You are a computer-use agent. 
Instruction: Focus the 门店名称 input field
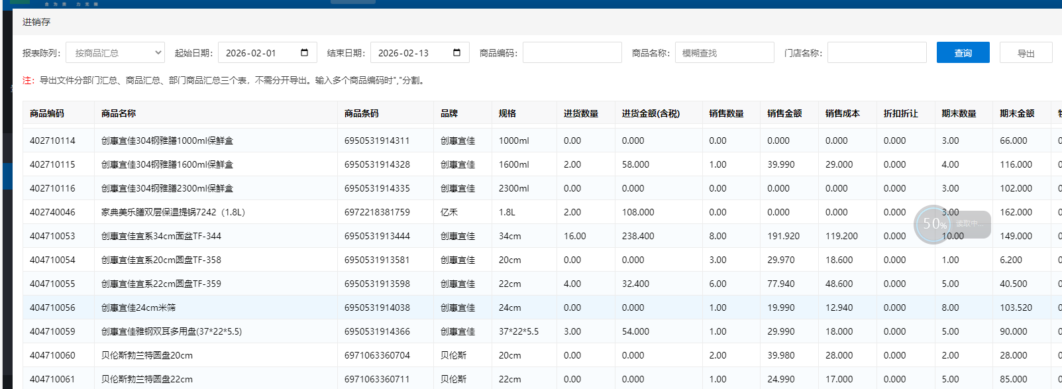point(876,53)
